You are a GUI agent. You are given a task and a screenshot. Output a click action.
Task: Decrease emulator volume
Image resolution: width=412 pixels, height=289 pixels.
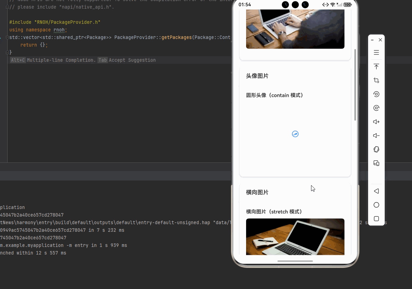point(376,136)
